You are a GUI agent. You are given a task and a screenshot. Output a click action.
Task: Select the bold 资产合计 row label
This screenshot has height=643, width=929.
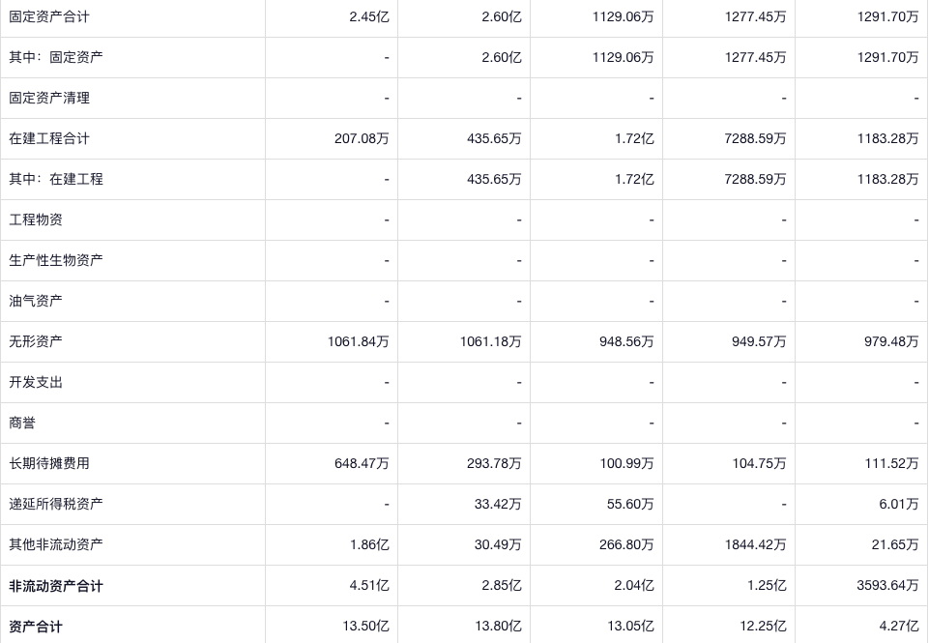(36, 627)
